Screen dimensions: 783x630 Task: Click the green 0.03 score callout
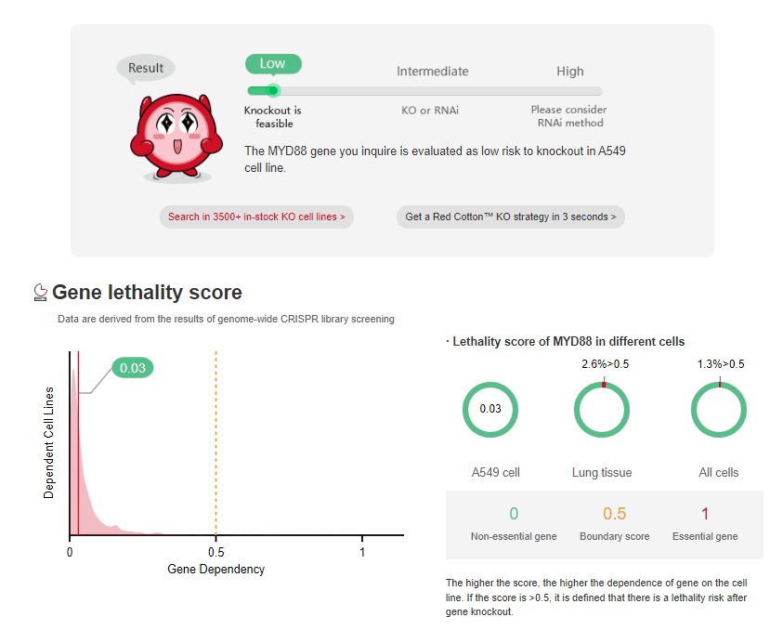[x=133, y=368]
